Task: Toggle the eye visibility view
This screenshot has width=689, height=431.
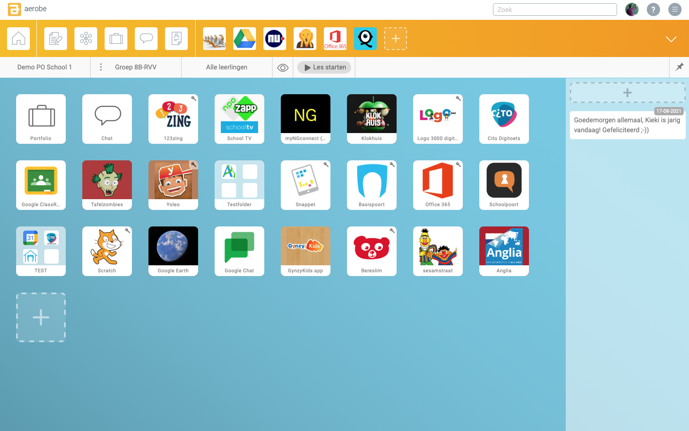Action: click(x=283, y=67)
